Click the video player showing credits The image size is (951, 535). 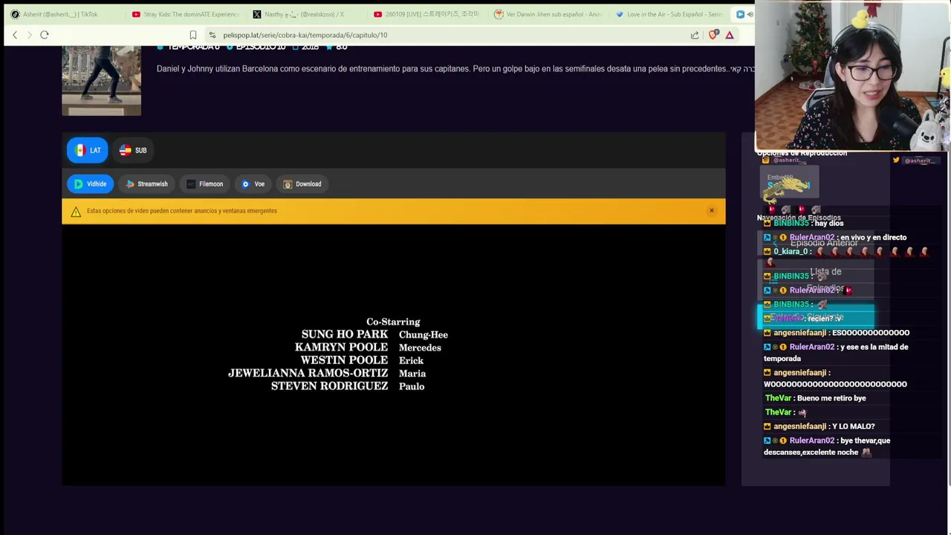coord(394,355)
